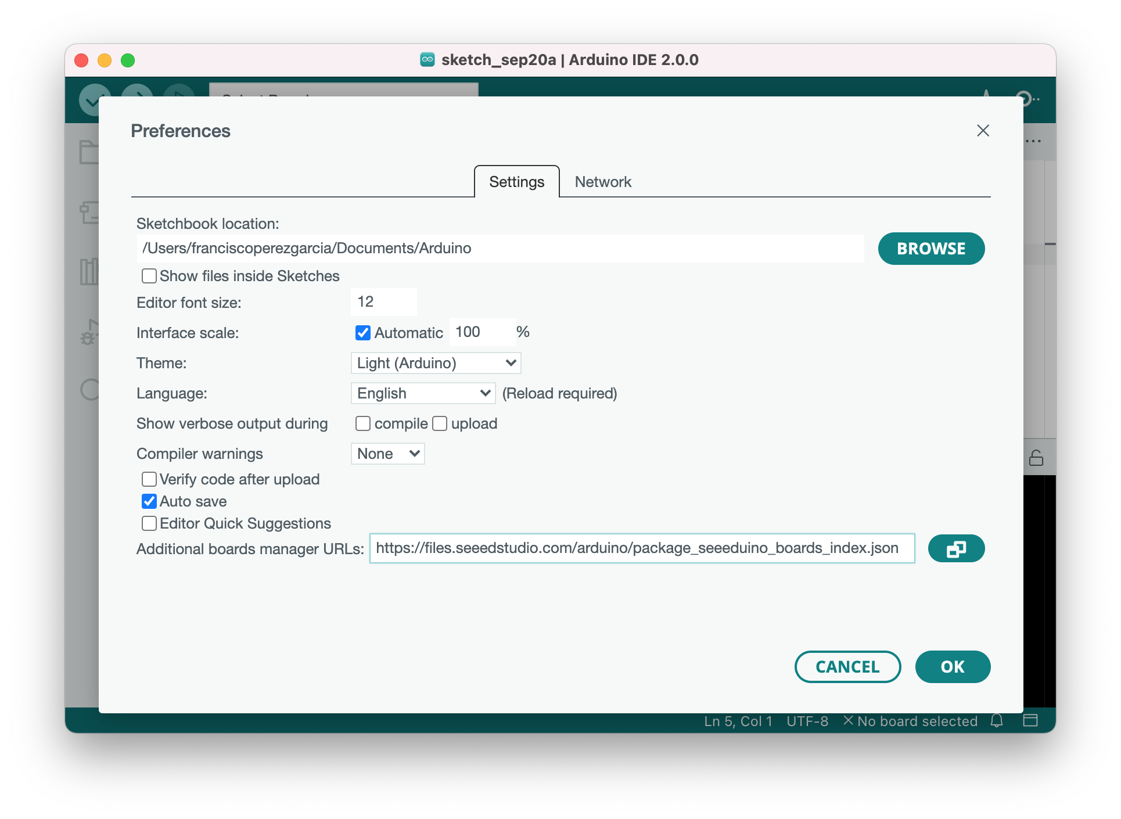This screenshot has width=1121, height=819.
Task: Enable Show files inside Sketches
Action: pyautogui.click(x=149, y=276)
